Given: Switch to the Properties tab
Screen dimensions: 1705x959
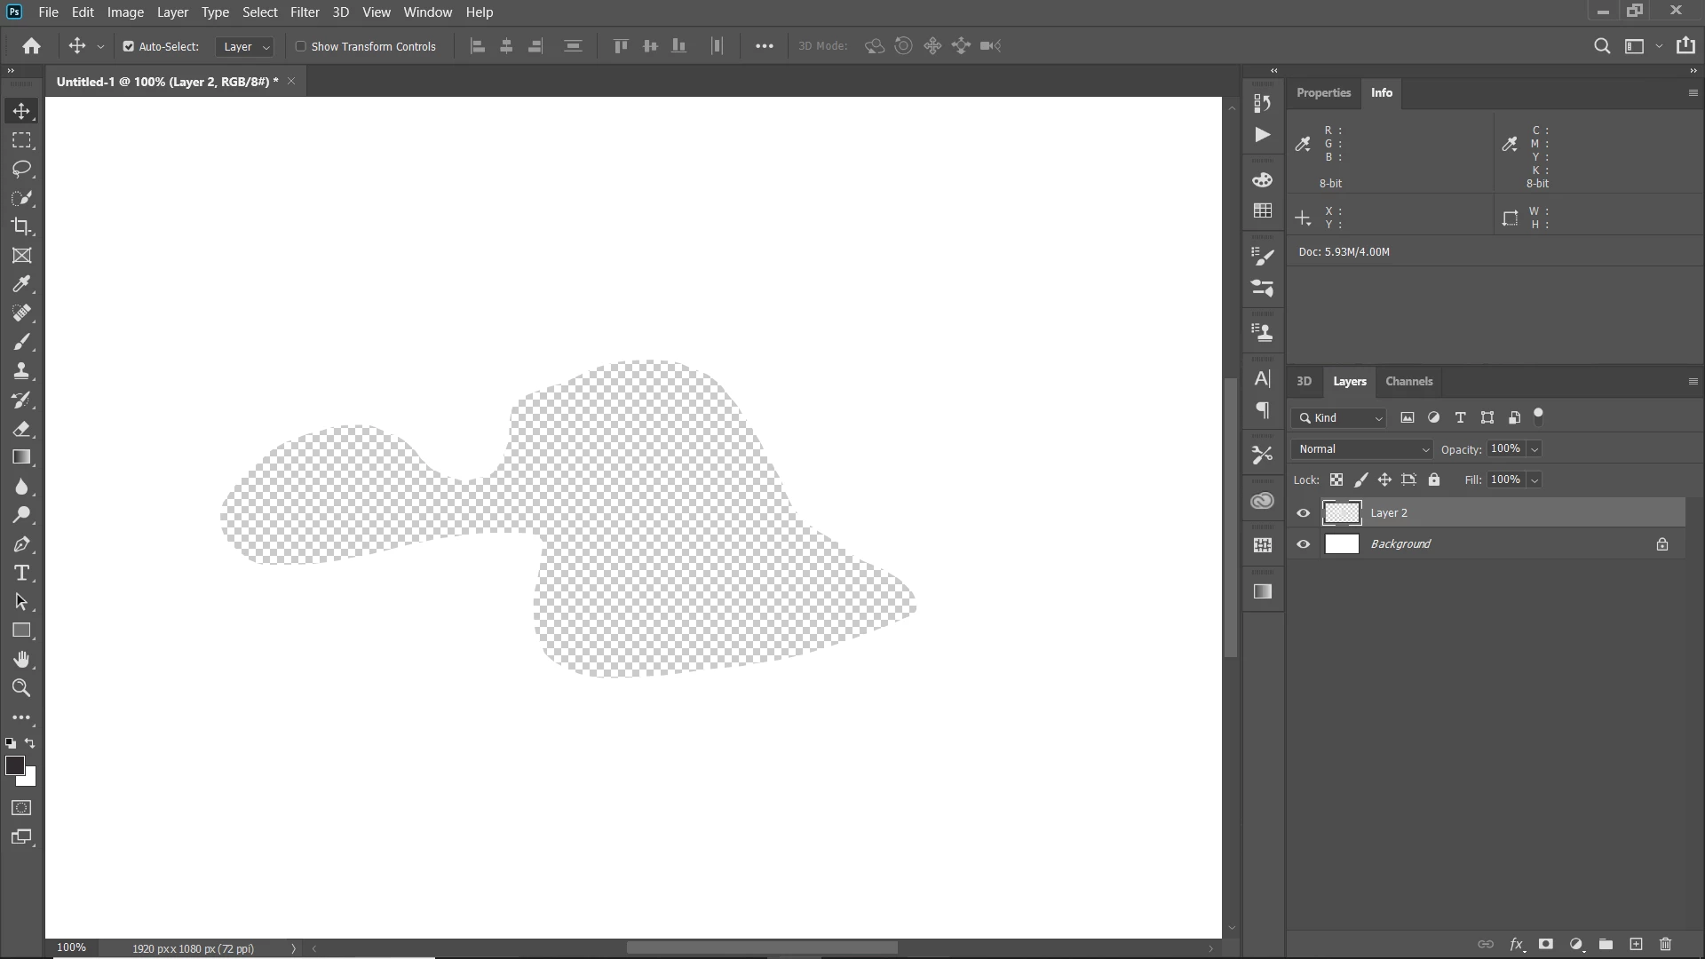Looking at the screenshot, I should pyautogui.click(x=1323, y=92).
